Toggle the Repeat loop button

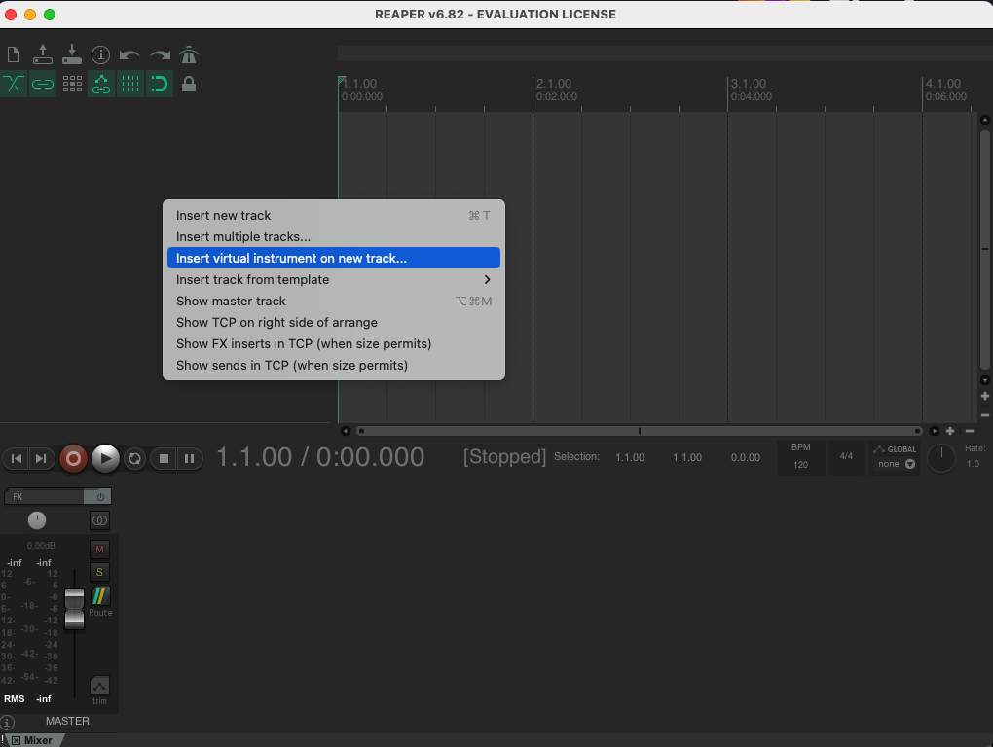coord(135,458)
